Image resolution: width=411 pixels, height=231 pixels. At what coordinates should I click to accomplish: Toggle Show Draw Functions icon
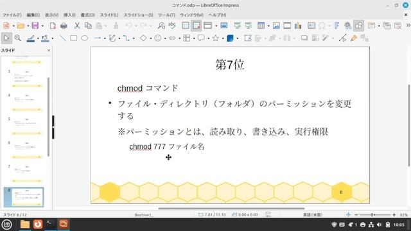coord(358,26)
